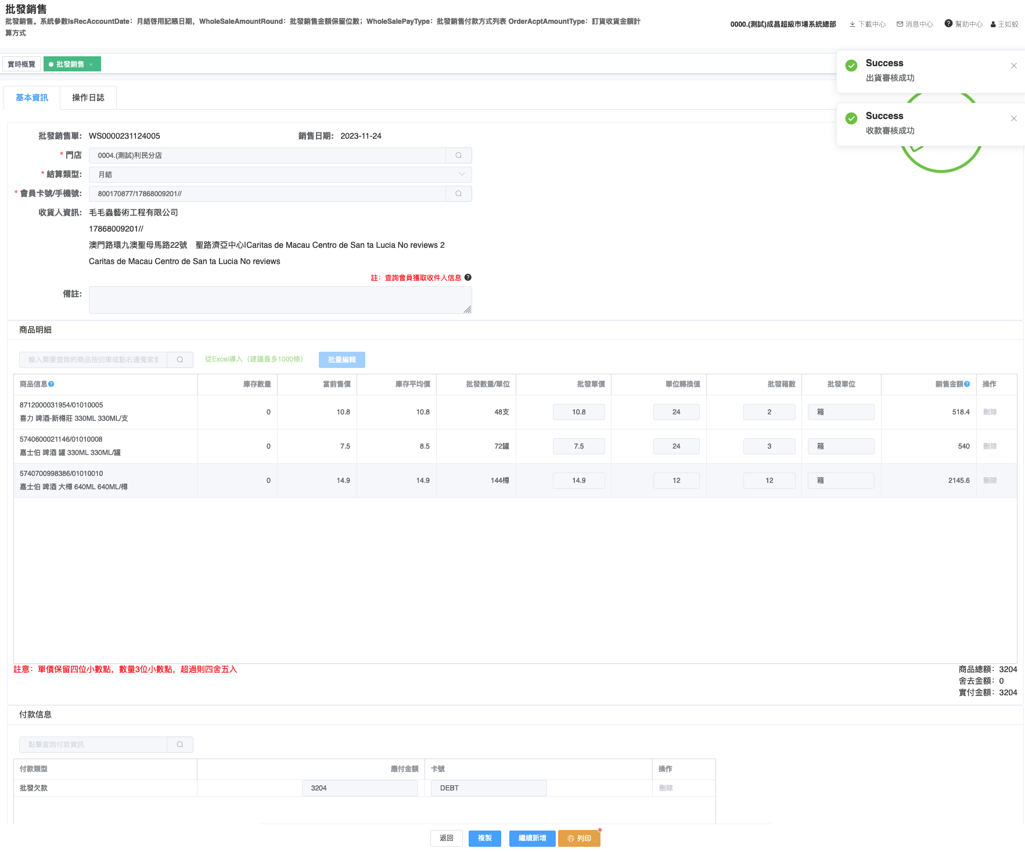The width and height of the screenshot is (1025, 852).
Task: Click the payment info search icon
Action: pyautogui.click(x=180, y=745)
